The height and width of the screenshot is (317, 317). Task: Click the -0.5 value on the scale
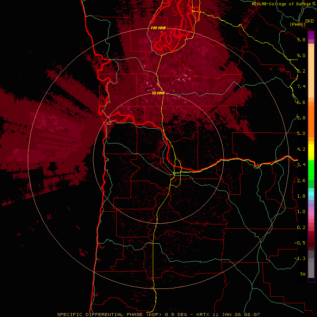tap(300, 243)
